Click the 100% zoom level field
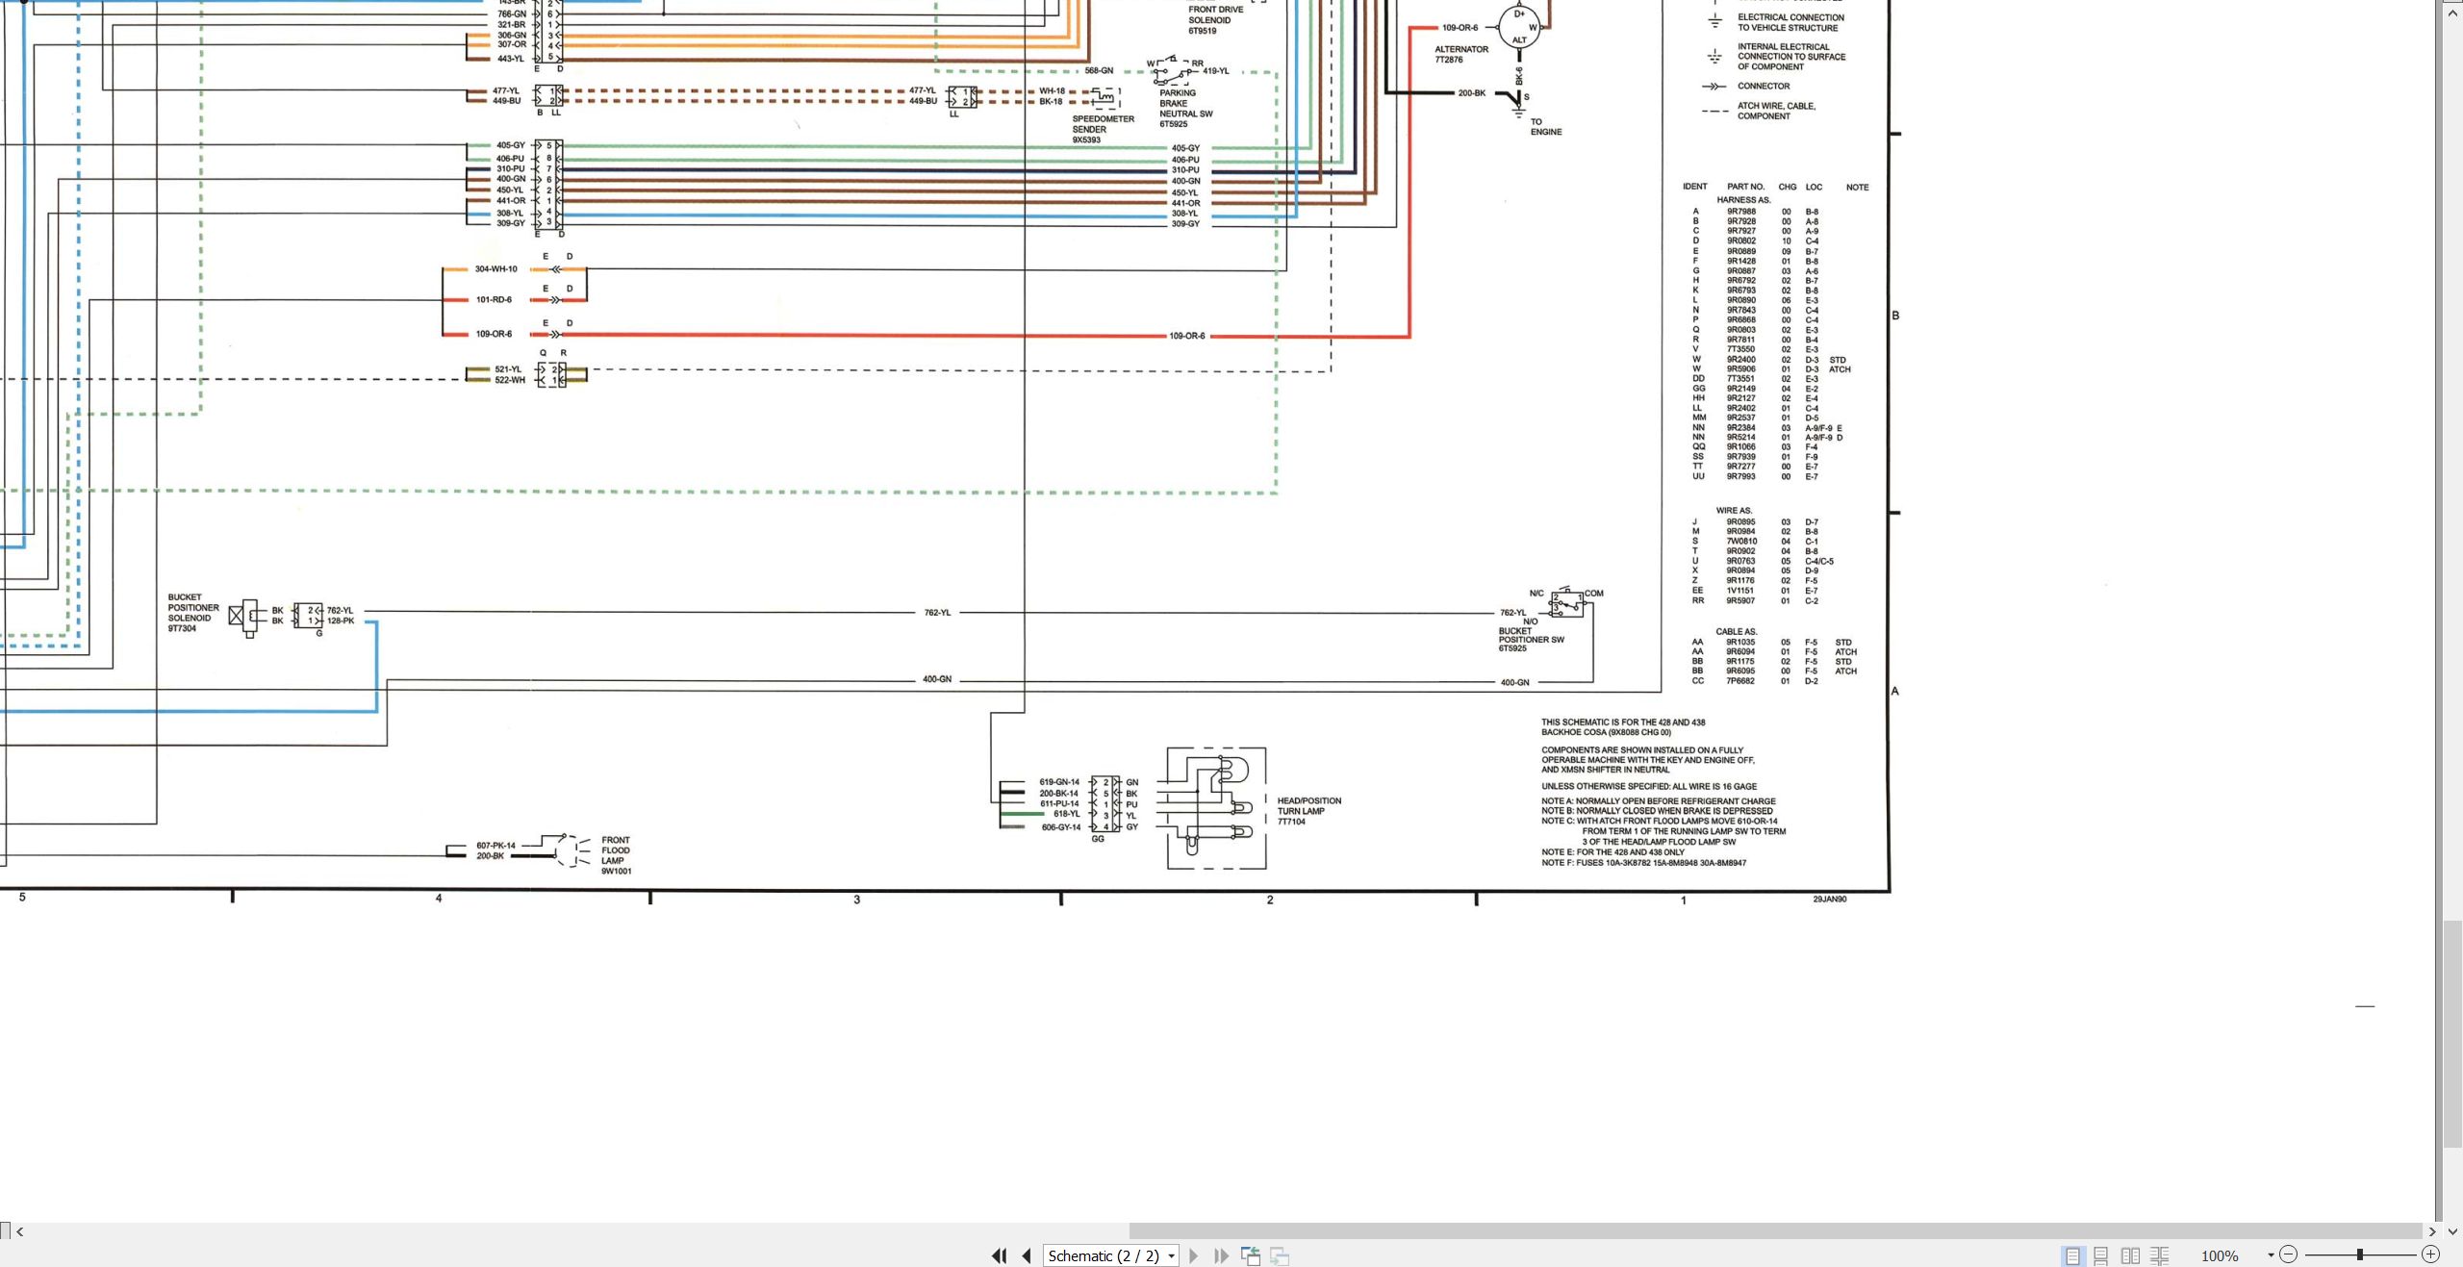 (x=2221, y=1255)
